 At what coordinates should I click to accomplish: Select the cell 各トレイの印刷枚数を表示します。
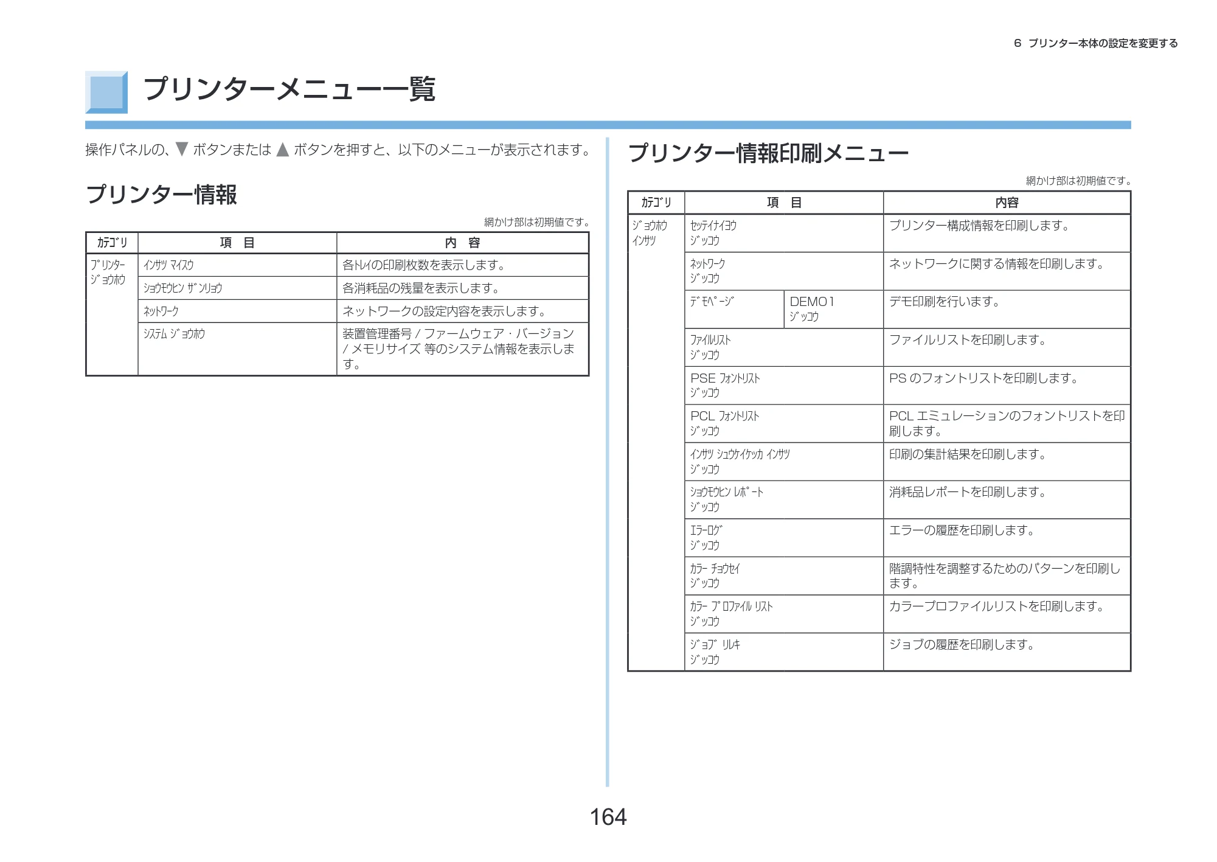(463, 265)
